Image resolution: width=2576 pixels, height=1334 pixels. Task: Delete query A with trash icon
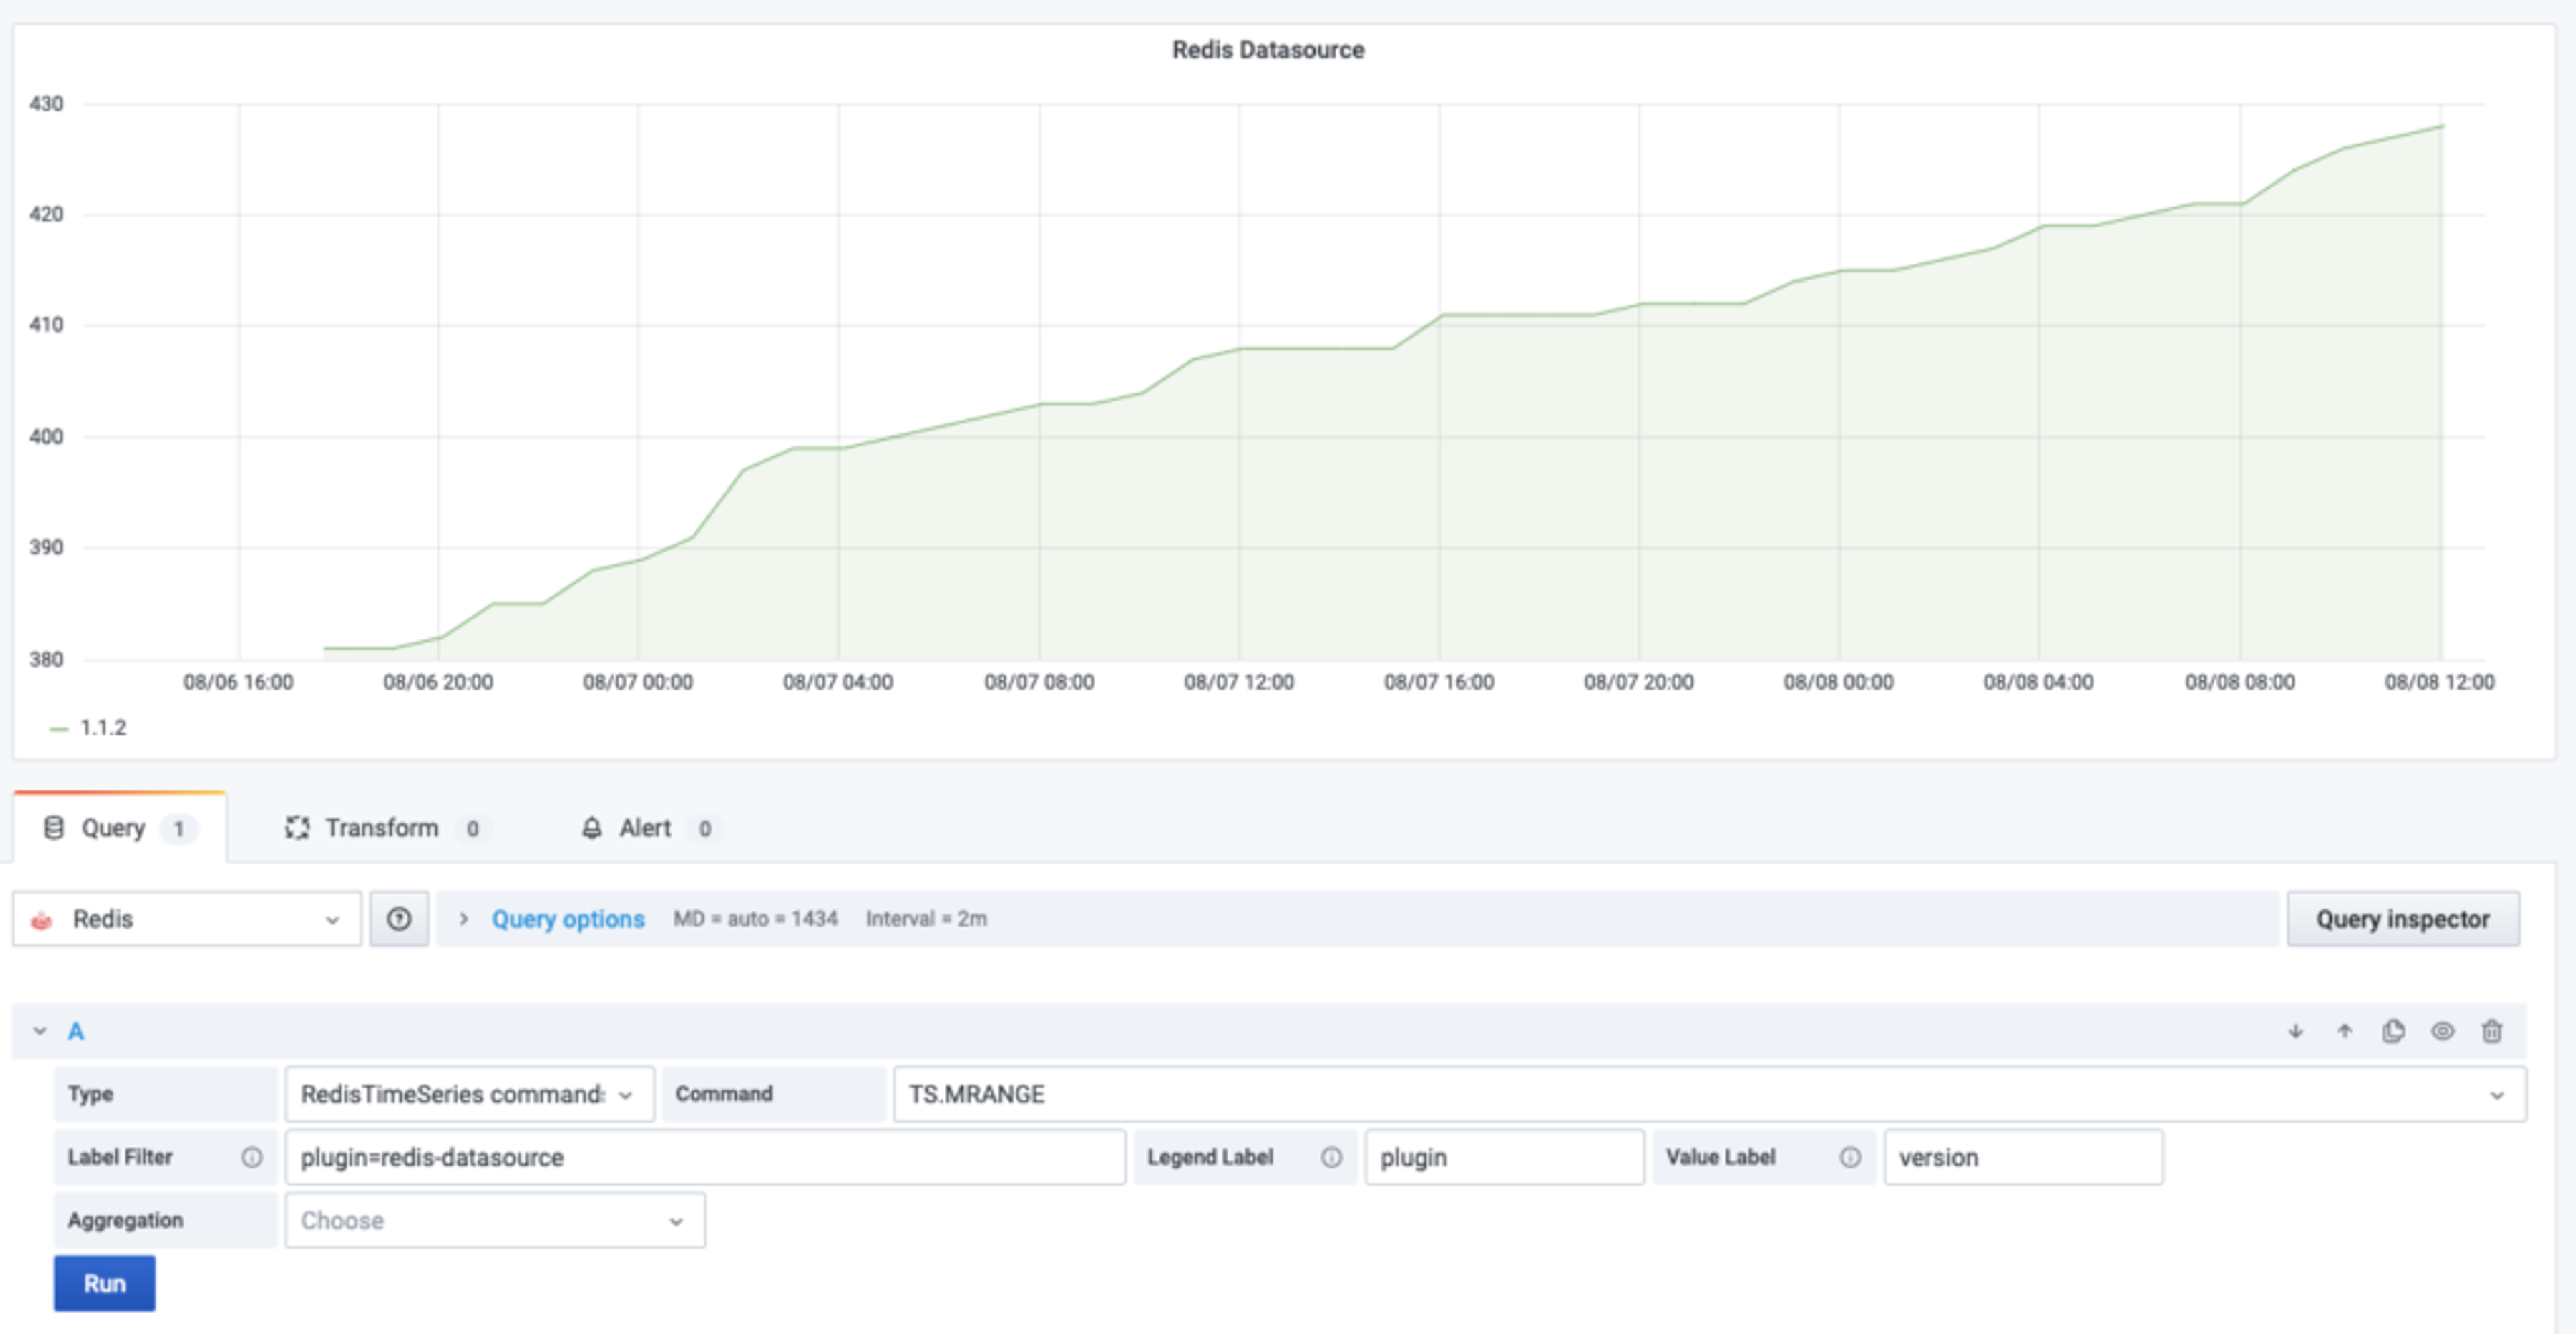point(2492,1031)
